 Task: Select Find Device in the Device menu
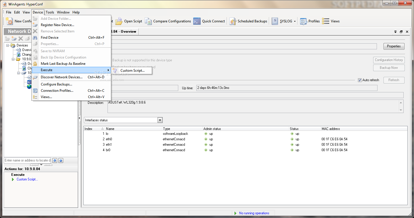(71, 38)
